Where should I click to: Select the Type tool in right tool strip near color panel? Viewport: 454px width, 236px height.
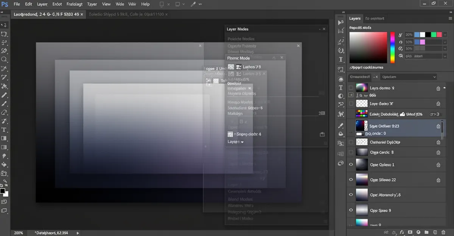341,59
